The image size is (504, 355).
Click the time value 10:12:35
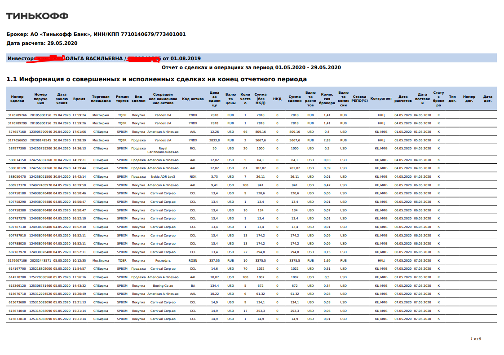[x=79, y=261]
